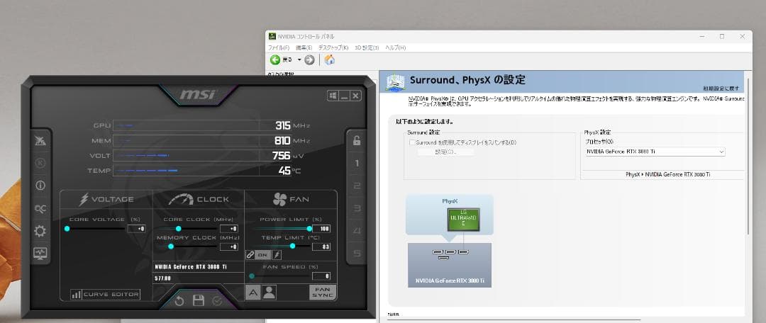Click the core voltage value field
This screenshot has width=766, height=323.
(136, 228)
